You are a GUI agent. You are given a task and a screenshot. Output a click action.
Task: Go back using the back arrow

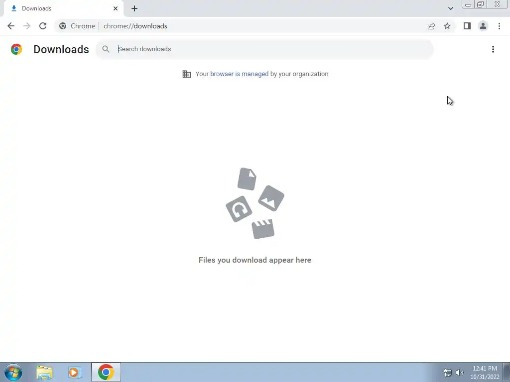tap(11, 26)
